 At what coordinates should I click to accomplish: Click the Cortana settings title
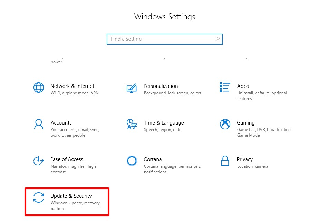tap(152, 159)
